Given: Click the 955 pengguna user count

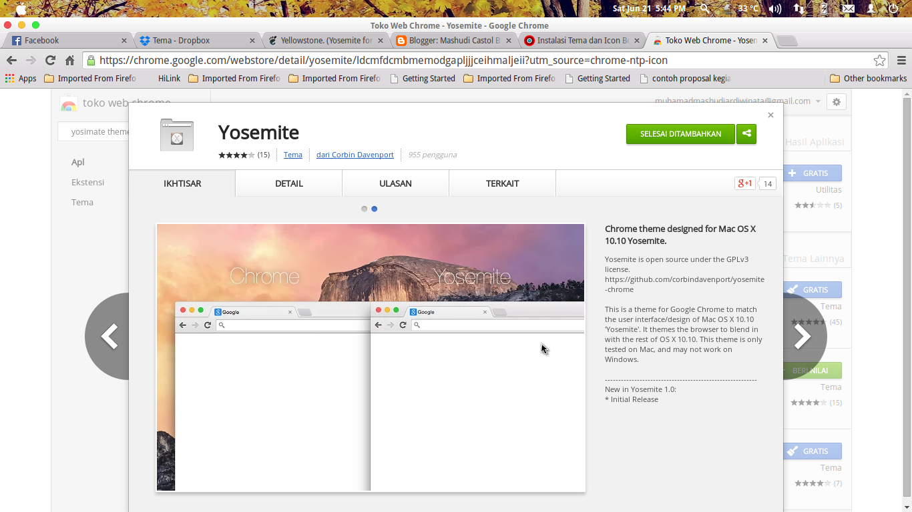Looking at the screenshot, I should [433, 155].
